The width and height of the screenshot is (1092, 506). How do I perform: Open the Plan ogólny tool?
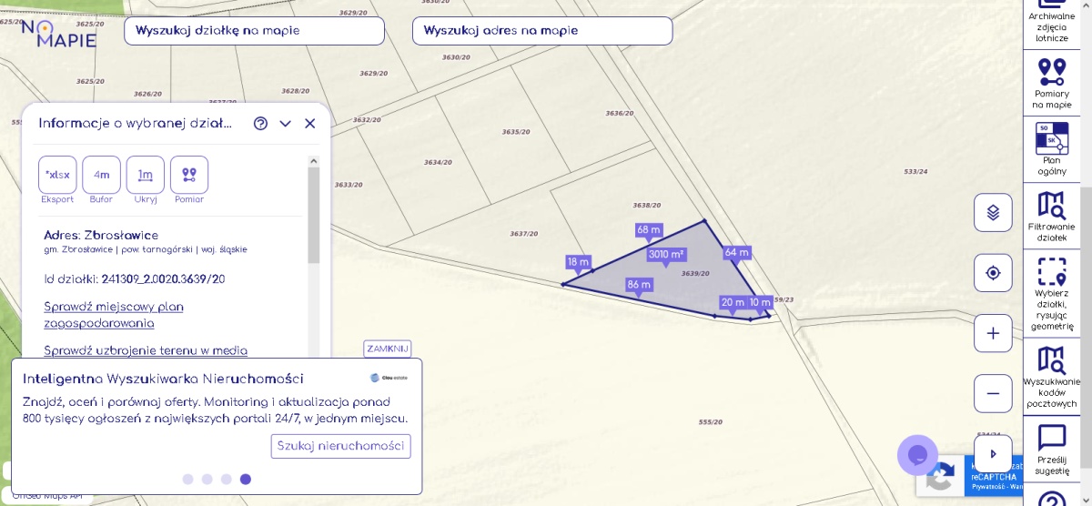pos(1051,148)
